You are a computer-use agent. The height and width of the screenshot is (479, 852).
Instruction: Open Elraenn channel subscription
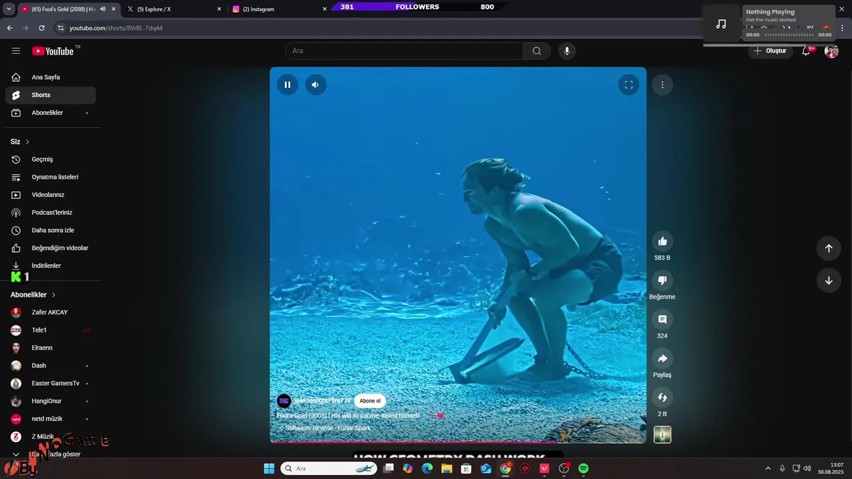[x=51, y=347]
